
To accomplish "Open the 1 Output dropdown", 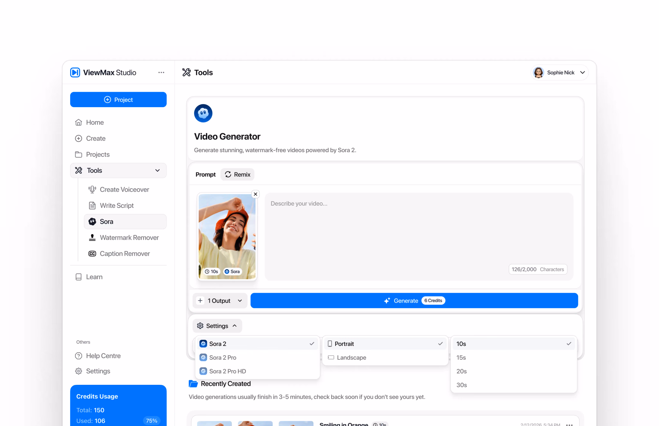I will (220, 301).
